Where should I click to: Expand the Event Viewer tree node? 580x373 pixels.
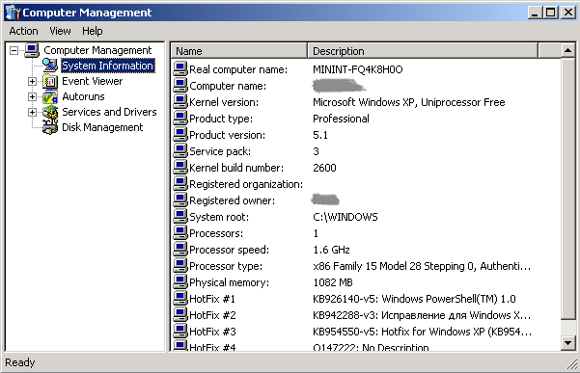pos(32,81)
